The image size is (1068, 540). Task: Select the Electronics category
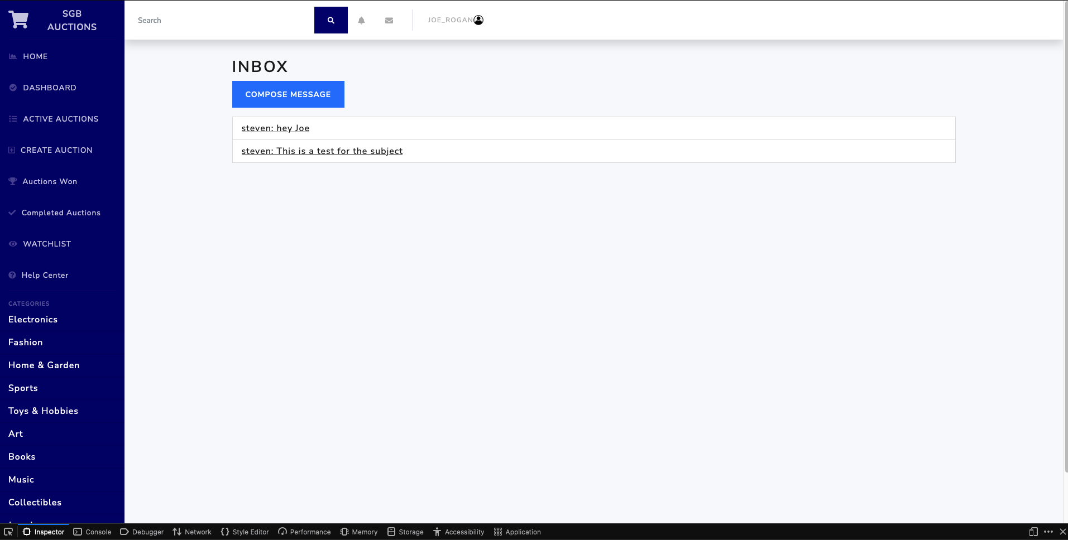click(33, 320)
